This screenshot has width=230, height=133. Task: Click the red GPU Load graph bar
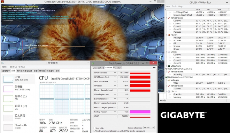tap(140, 86)
